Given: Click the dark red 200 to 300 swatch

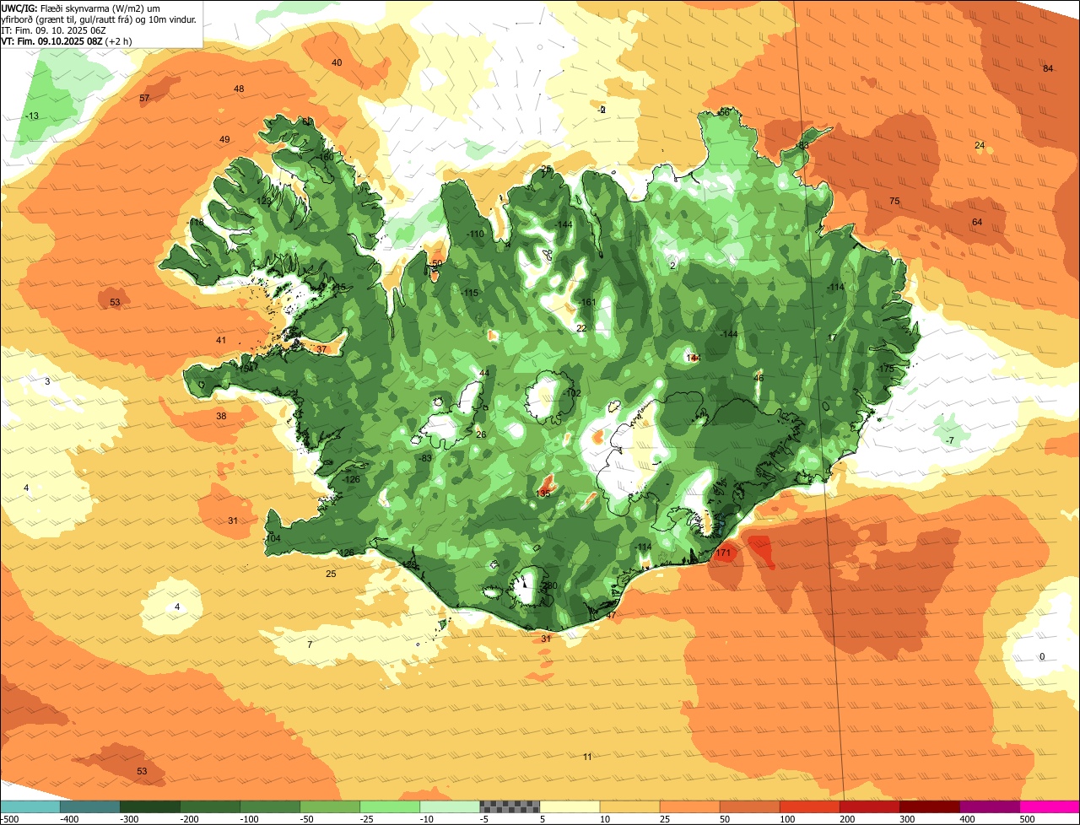Looking at the screenshot, I should click(x=869, y=806).
